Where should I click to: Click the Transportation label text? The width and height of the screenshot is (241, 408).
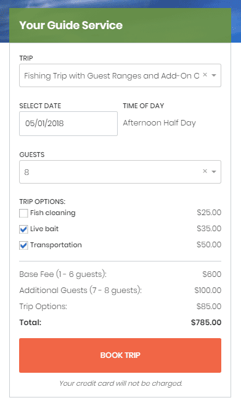(x=55, y=245)
